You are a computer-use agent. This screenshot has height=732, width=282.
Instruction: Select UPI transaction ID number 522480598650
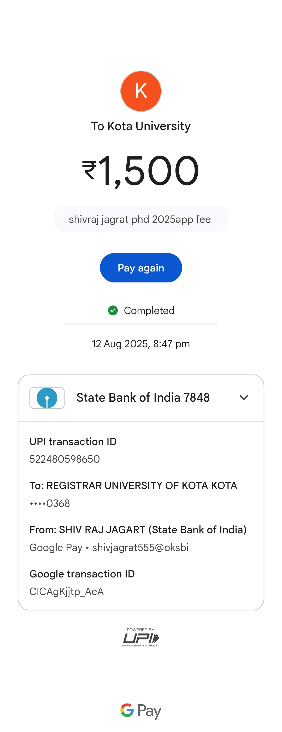[x=65, y=459]
